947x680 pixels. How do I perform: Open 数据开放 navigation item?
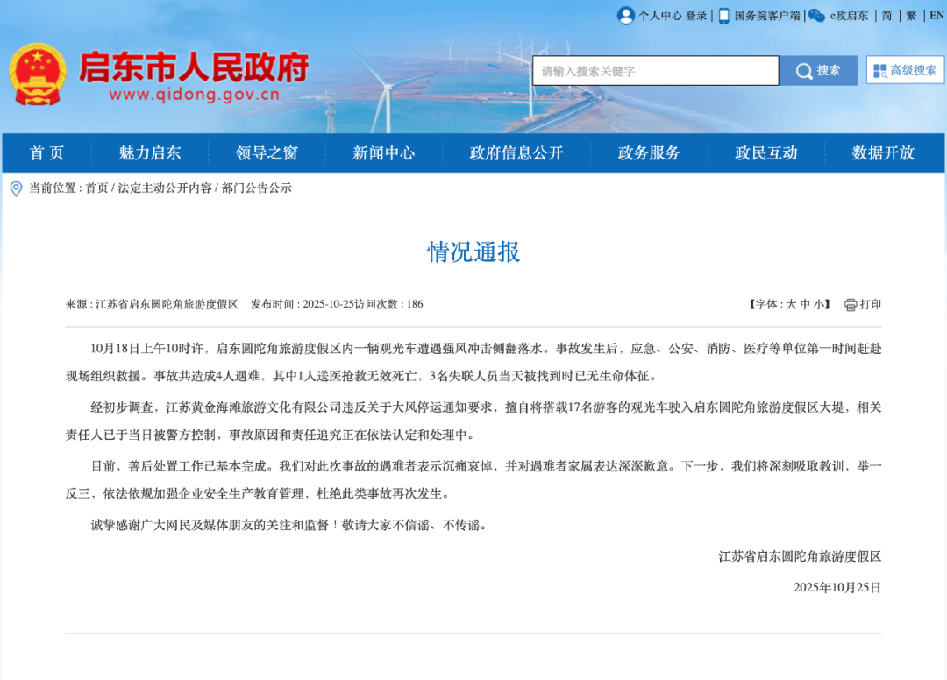[x=883, y=152]
